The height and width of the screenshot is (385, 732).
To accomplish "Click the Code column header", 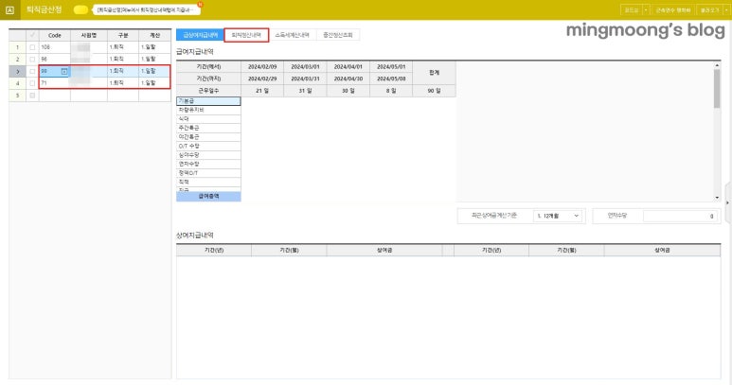I will [55, 35].
